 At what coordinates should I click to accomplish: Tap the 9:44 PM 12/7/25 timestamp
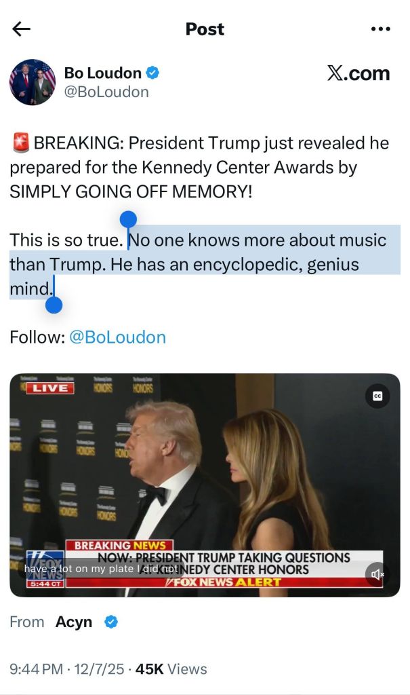click(67, 669)
